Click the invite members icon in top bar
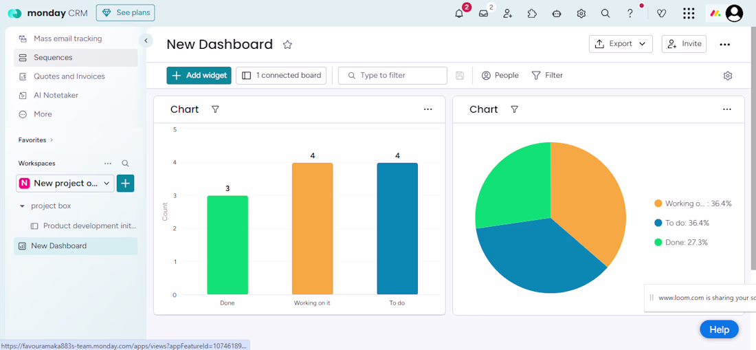The height and width of the screenshot is (350, 756). [508, 14]
